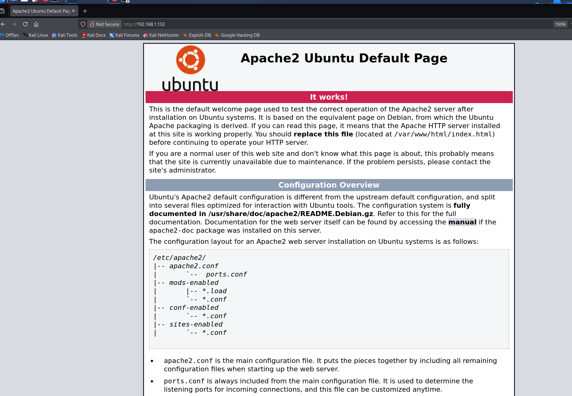Go back to the previous page
Screen dimensions: 572x396
(3, 24)
